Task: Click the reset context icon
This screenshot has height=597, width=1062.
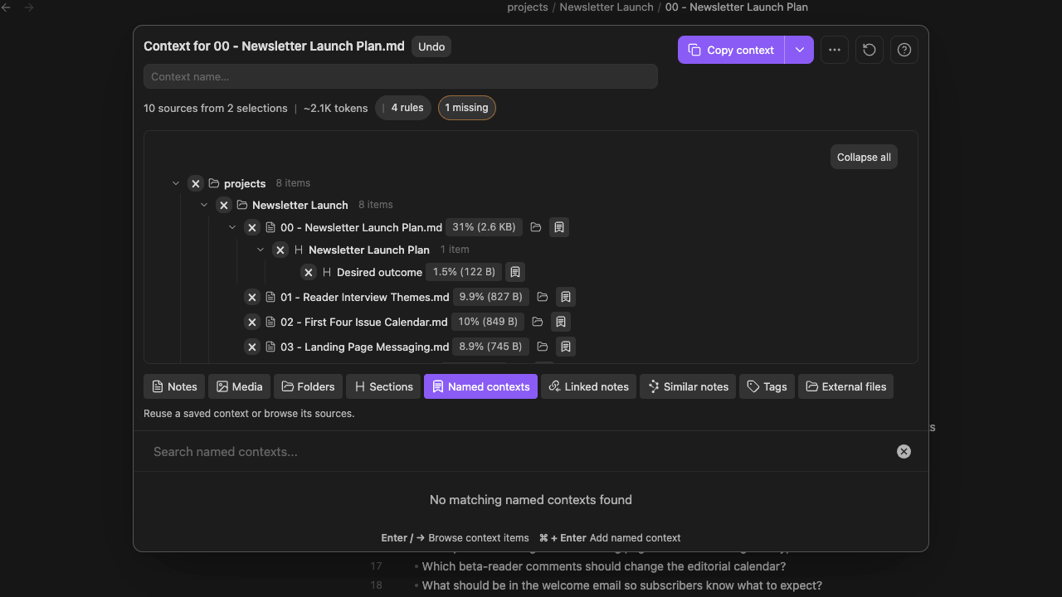Action: point(870,50)
